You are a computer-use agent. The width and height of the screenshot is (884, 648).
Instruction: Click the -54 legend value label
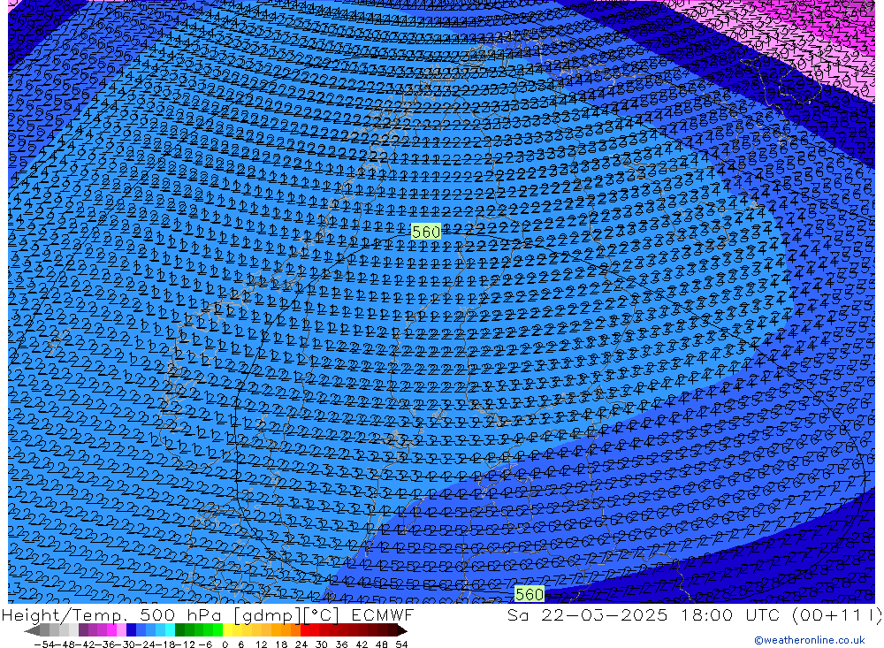[x=45, y=644]
